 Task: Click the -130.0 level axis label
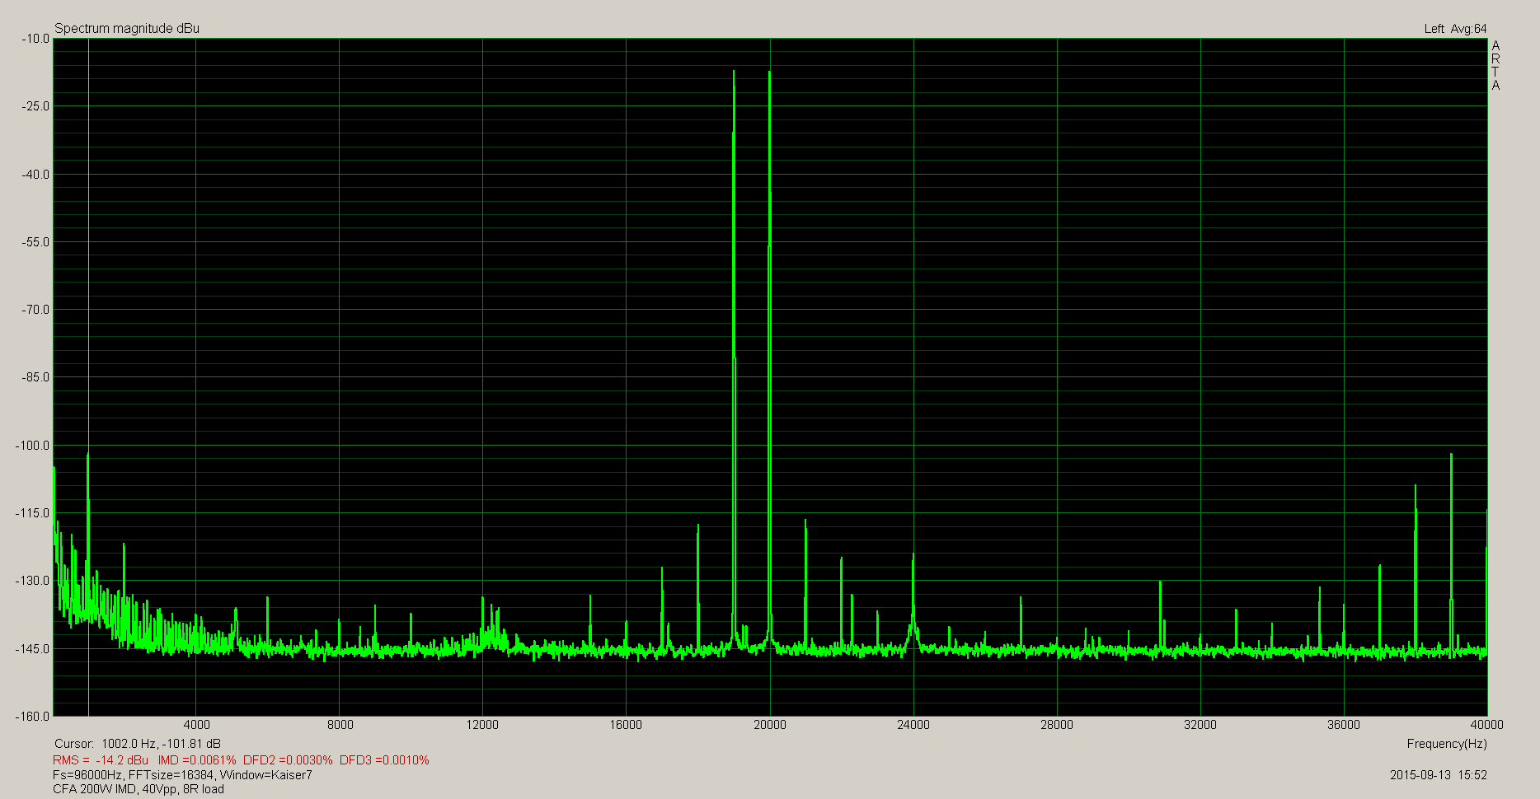(x=32, y=581)
